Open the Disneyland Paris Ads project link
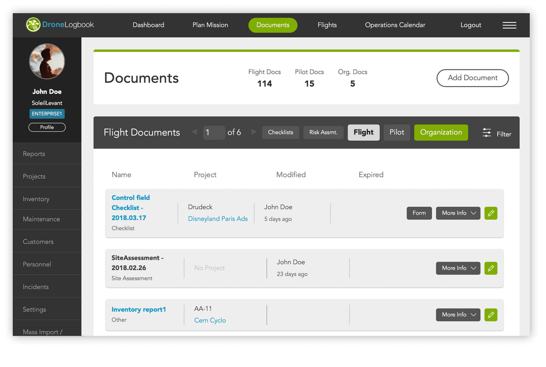Screen dimensions: 546x367 coord(218,219)
